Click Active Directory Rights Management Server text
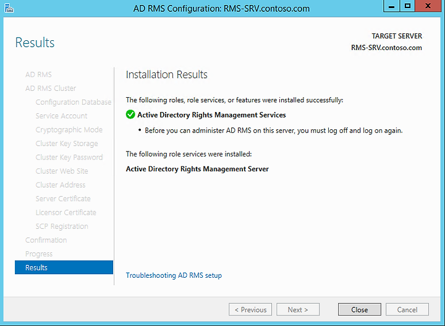 click(x=197, y=169)
